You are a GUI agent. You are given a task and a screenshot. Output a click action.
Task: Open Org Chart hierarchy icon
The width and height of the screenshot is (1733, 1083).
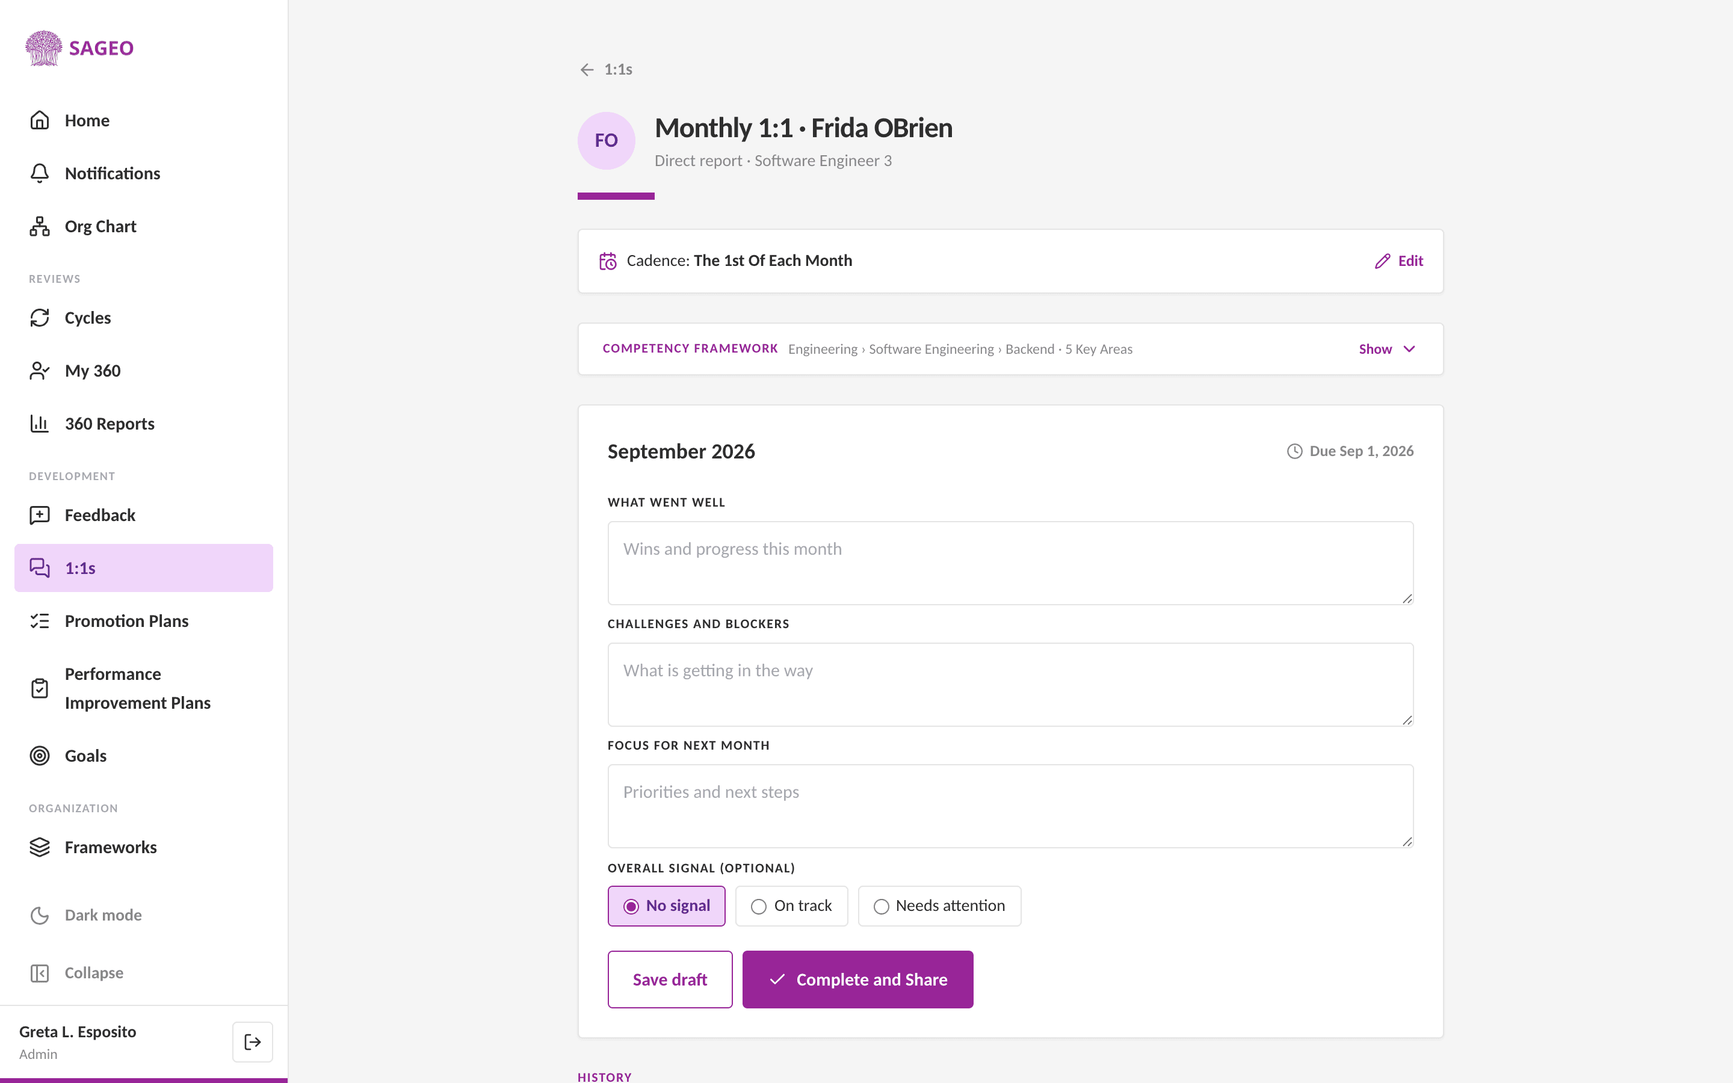pyautogui.click(x=39, y=226)
